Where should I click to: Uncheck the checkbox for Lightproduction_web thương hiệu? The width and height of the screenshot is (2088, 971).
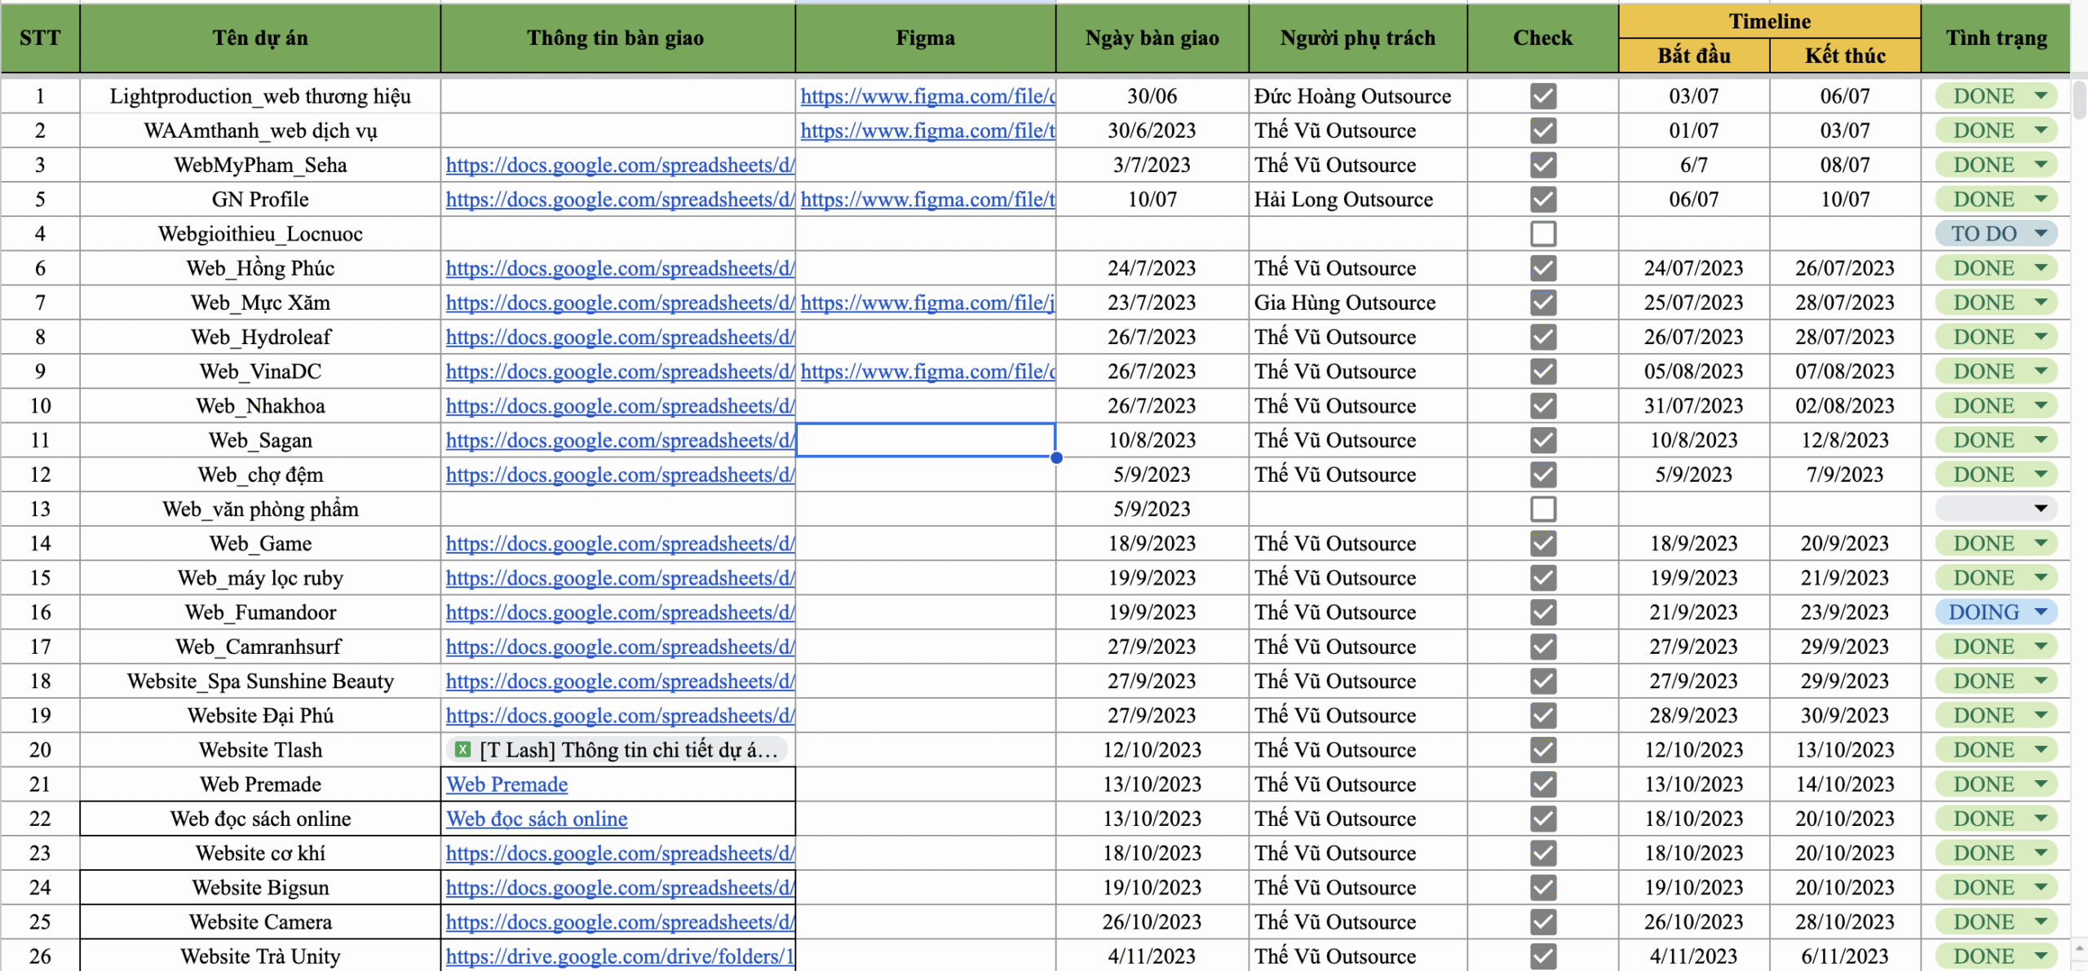1542,96
